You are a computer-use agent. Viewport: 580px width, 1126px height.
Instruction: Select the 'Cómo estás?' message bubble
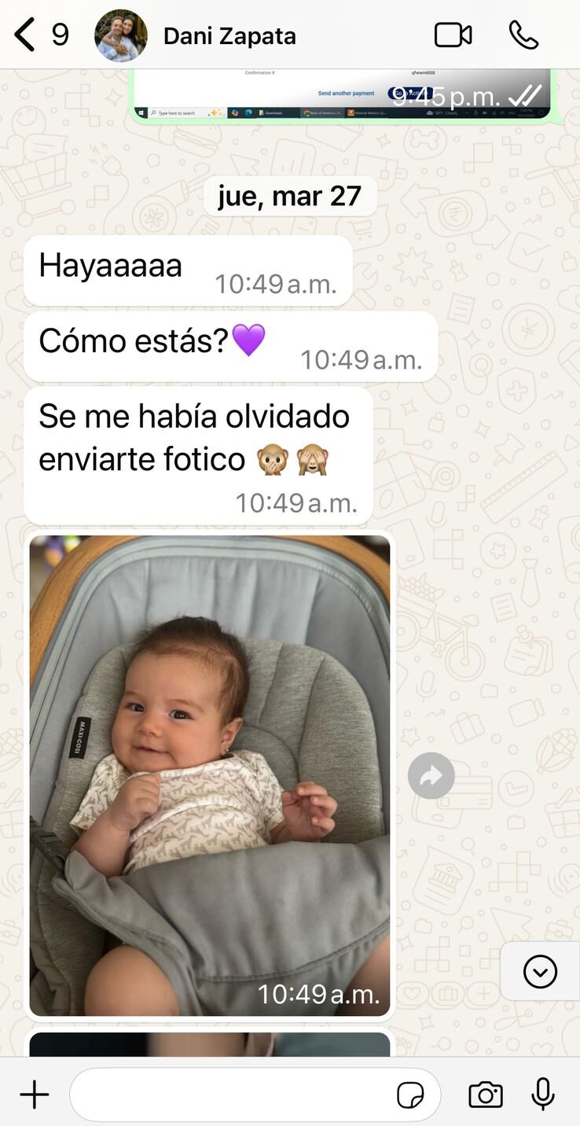(x=231, y=347)
